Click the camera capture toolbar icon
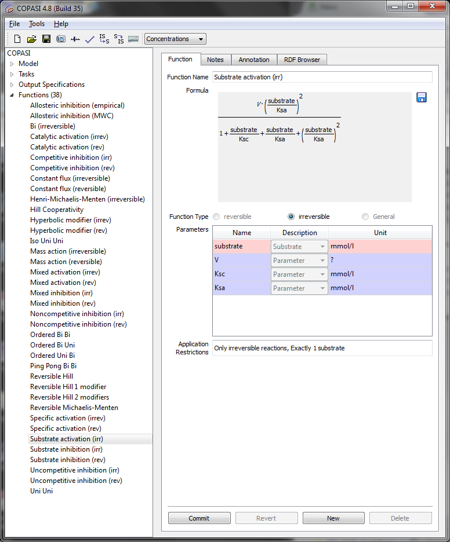Image resolution: width=450 pixels, height=542 pixels. (x=61, y=39)
